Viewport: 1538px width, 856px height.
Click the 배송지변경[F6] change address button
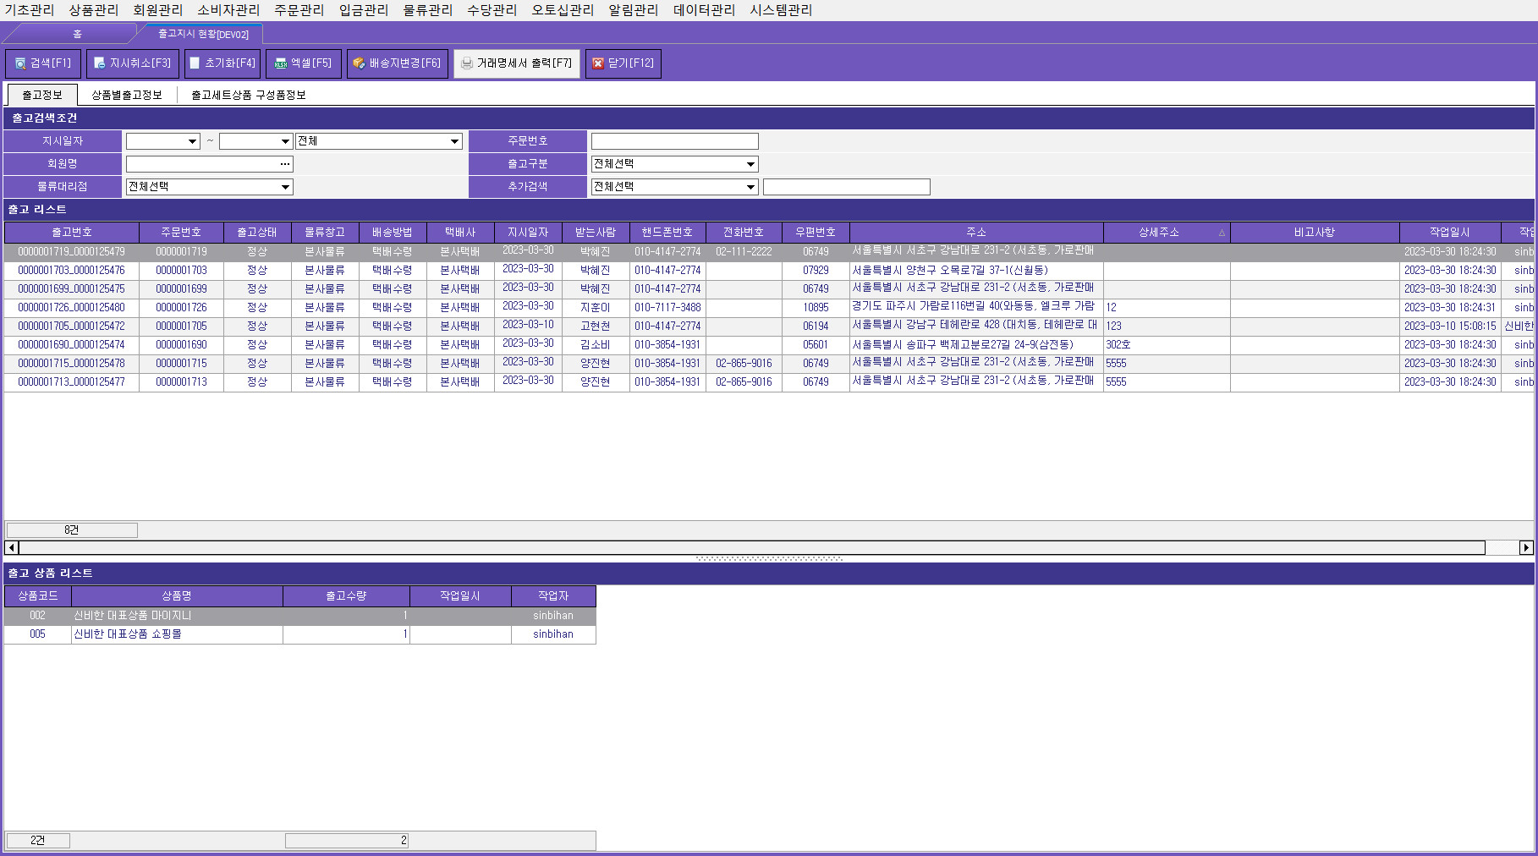(398, 63)
